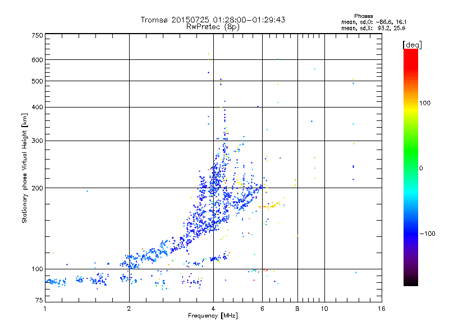Screen dimensions: 449x336
Task: Click the plot title 'Tromsø 20150725 01:28:00-01:29:43'
Action: click(x=213, y=20)
